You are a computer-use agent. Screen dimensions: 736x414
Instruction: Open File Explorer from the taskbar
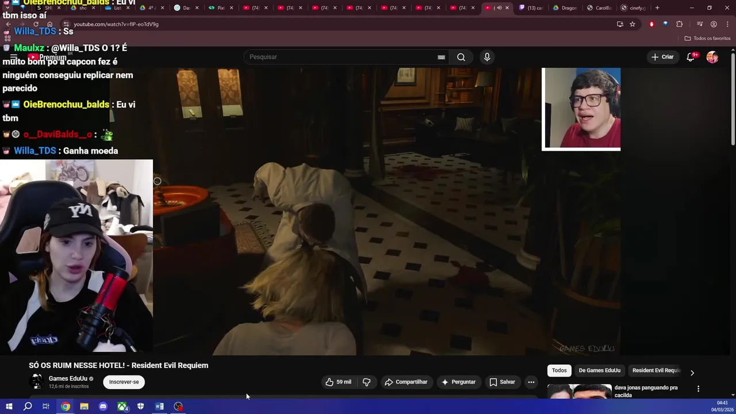pos(84,407)
